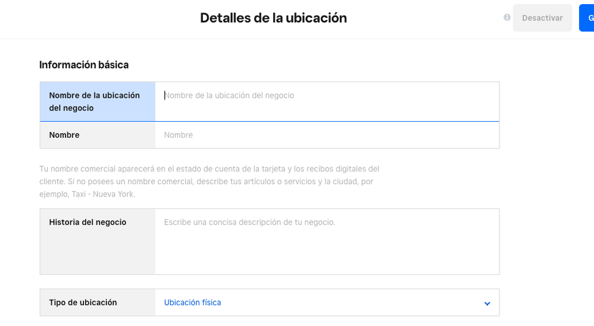Click the info icon beside Desactivar

(507, 18)
